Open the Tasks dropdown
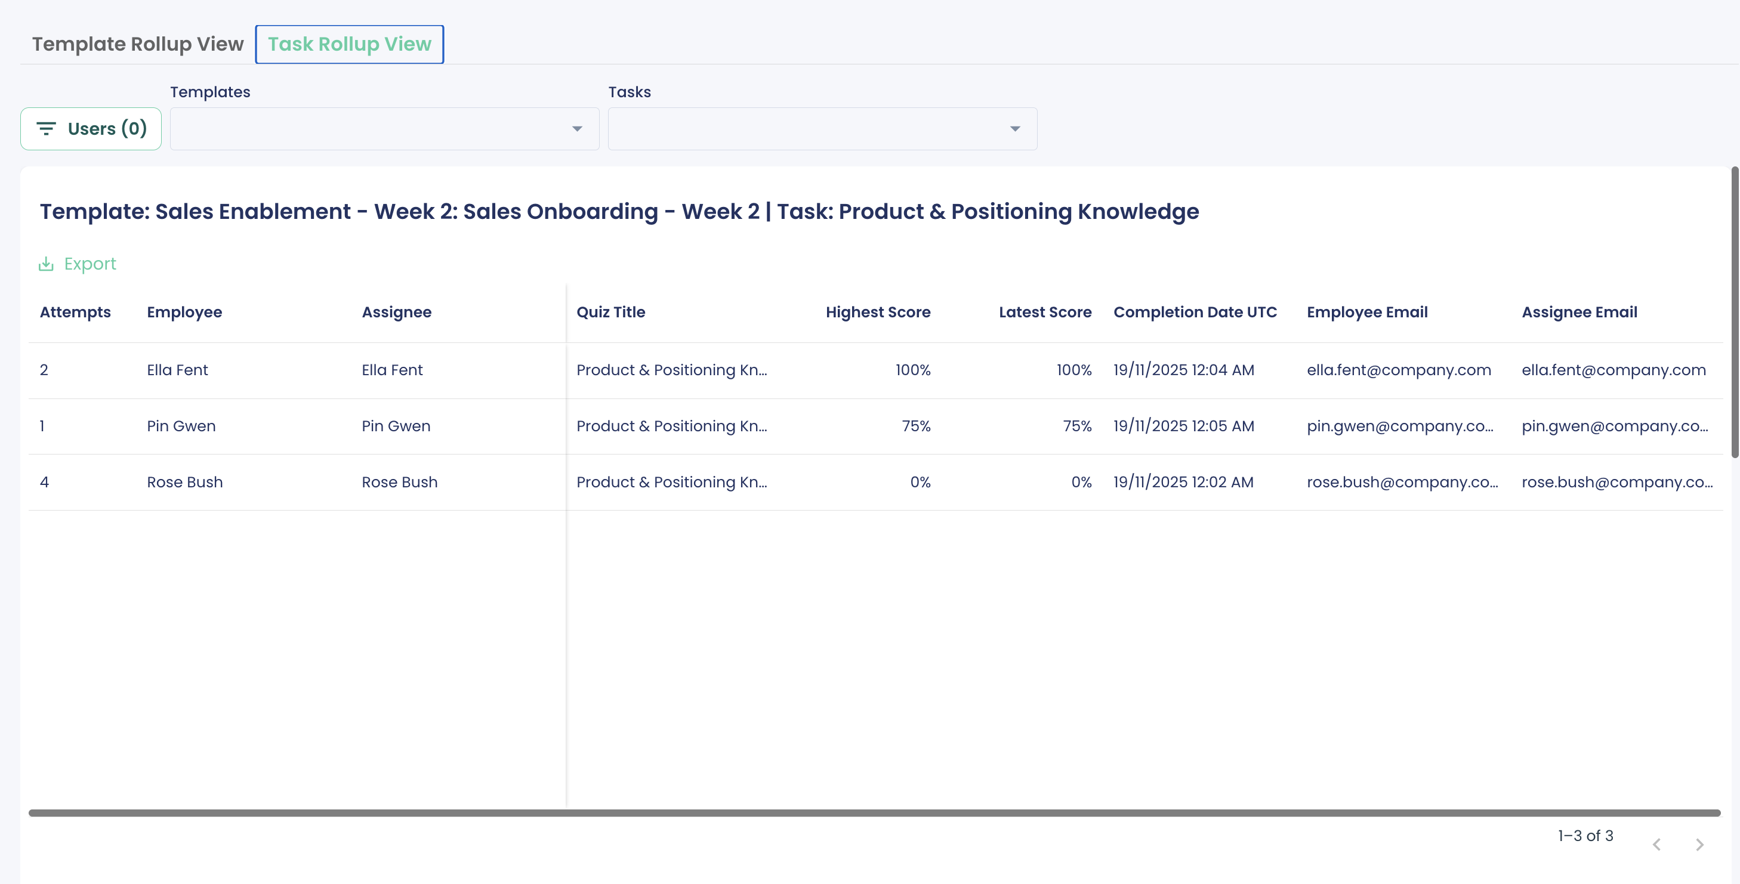 click(822, 128)
